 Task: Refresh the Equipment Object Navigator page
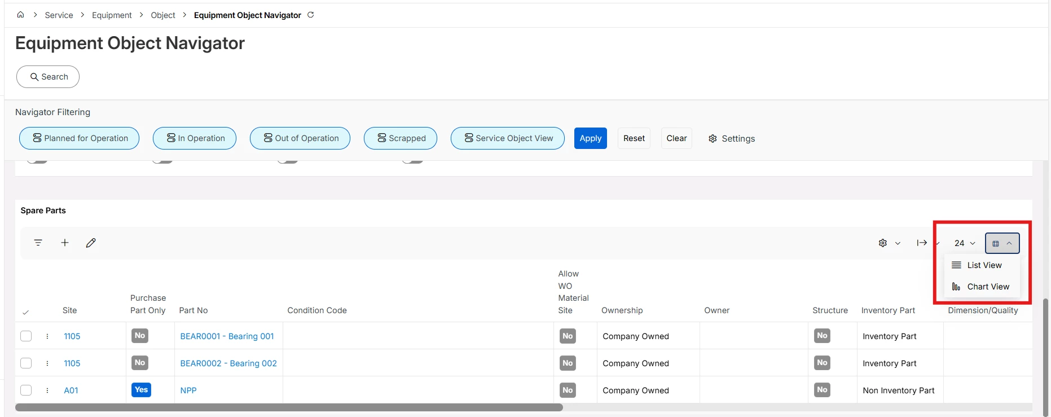point(310,15)
